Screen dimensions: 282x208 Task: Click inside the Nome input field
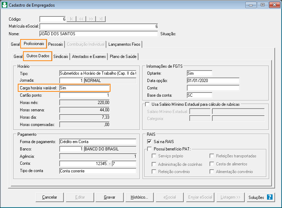click(x=105, y=34)
